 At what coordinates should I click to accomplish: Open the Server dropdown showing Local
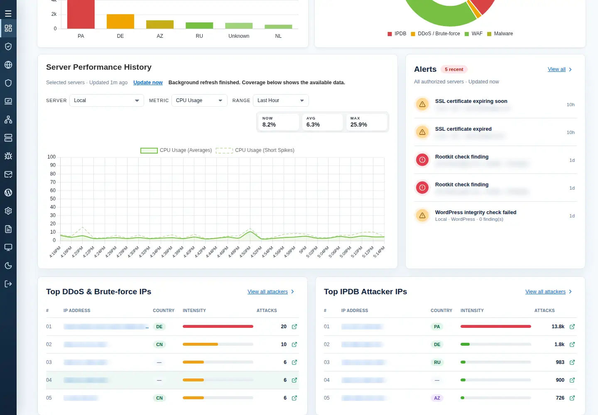(x=106, y=100)
